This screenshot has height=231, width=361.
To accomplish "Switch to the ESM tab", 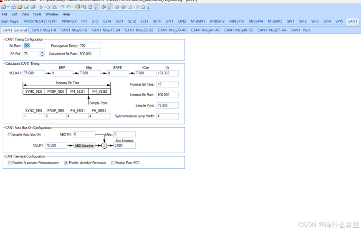I will click(107, 21).
